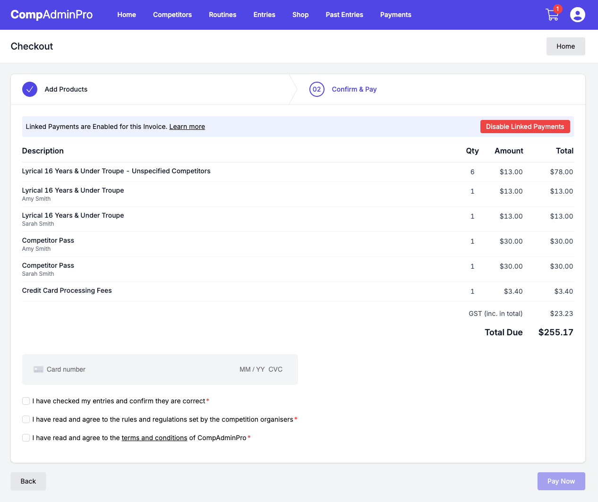Check the rules and regulations agreement box
The width and height of the screenshot is (598, 502).
pyautogui.click(x=26, y=419)
